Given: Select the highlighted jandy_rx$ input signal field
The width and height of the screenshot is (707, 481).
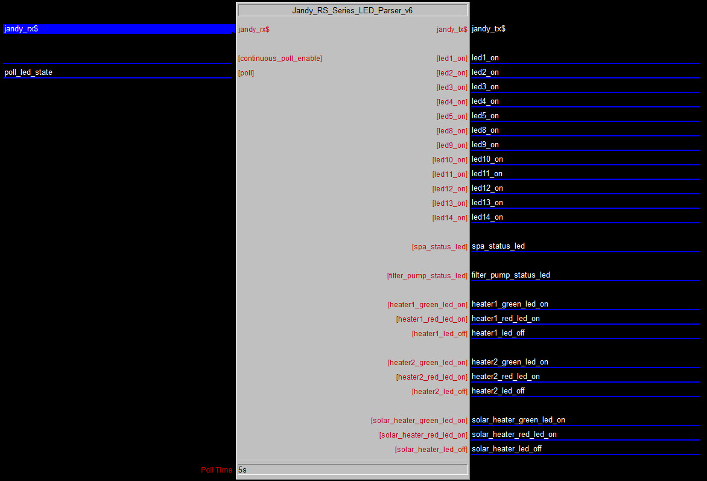Looking at the screenshot, I should (118, 29).
